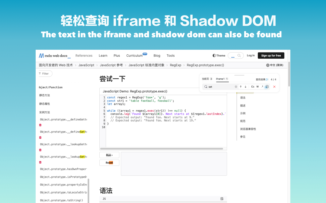Click the MDN web docs logo
This screenshot has height=203, width=326.
[55, 56]
